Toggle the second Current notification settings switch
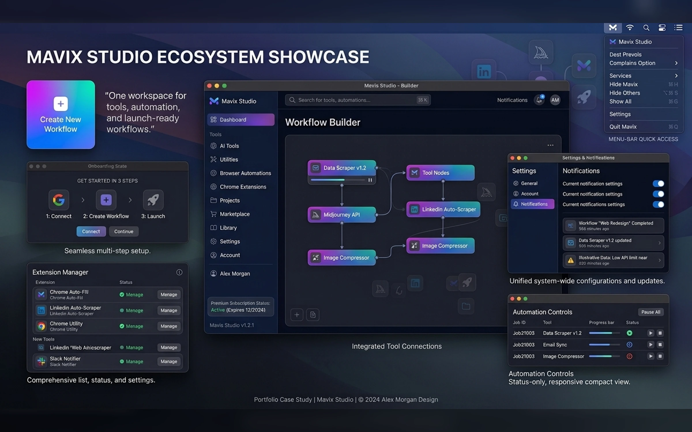 tap(658, 194)
